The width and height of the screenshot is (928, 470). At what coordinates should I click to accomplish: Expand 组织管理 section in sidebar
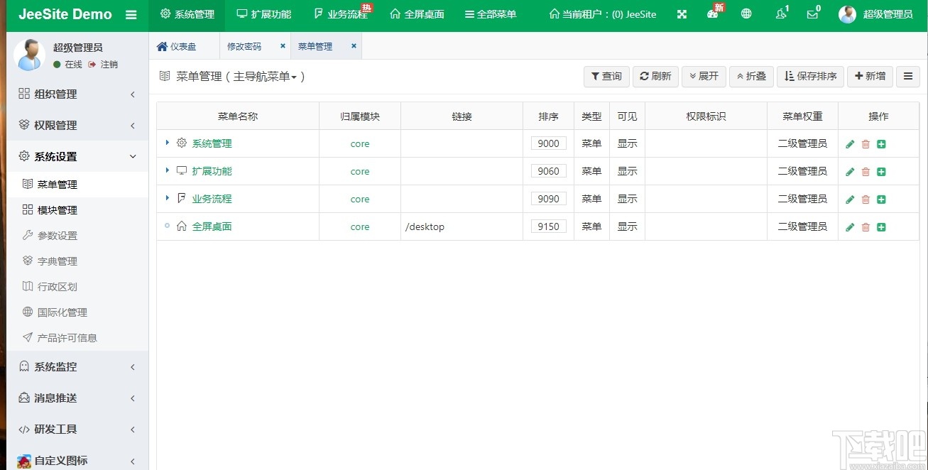pyautogui.click(x=75, y=94)
